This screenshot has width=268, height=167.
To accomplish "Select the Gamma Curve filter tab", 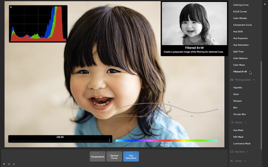I will click(x=114, y=157).
